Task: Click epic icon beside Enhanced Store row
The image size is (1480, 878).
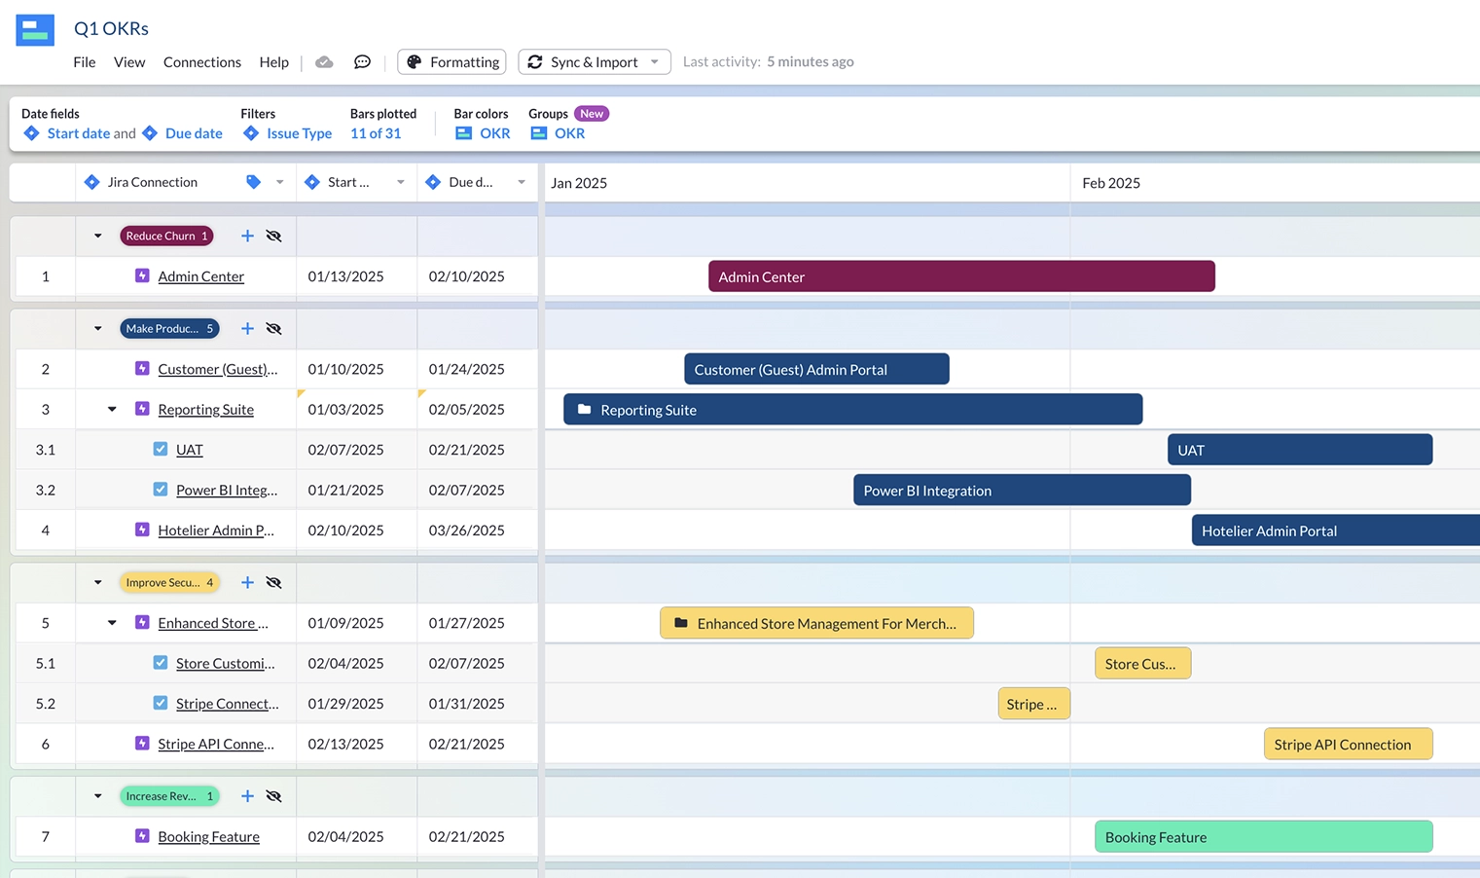Action: [x=142, y=622]
